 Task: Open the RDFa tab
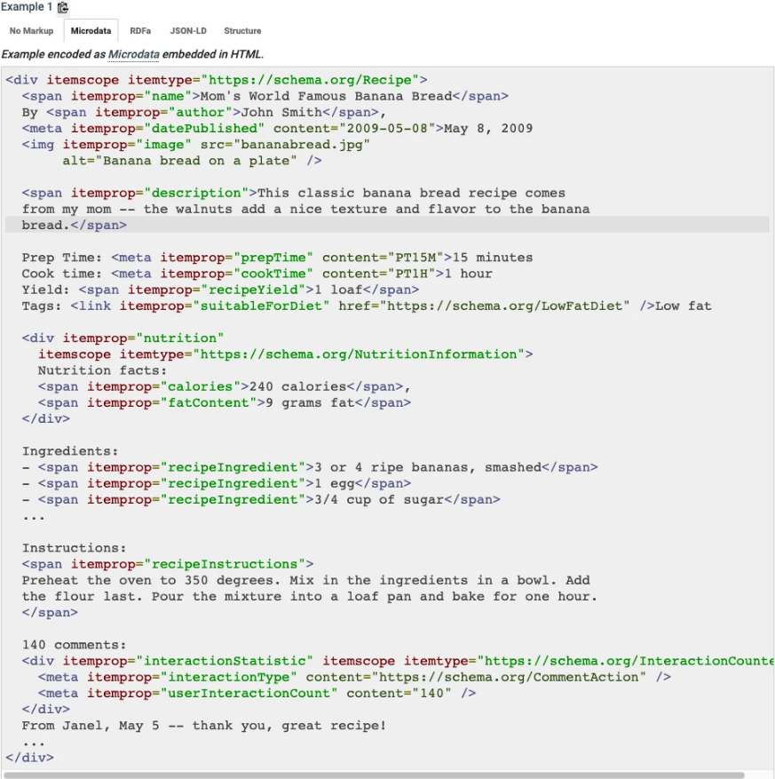(140, 31)
